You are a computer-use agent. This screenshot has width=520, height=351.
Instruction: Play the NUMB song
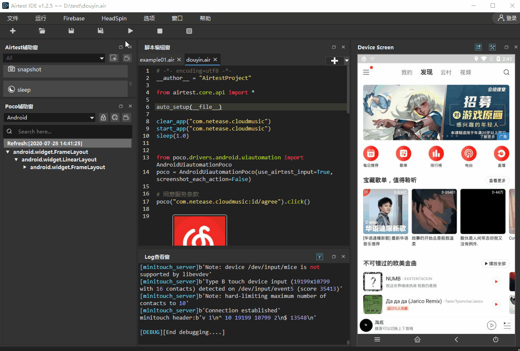coord(496,281)
